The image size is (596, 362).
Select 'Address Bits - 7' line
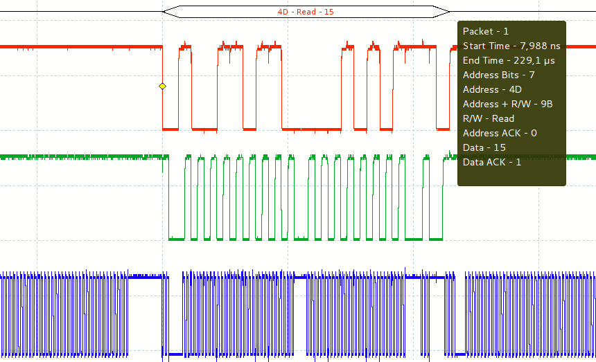498,75
